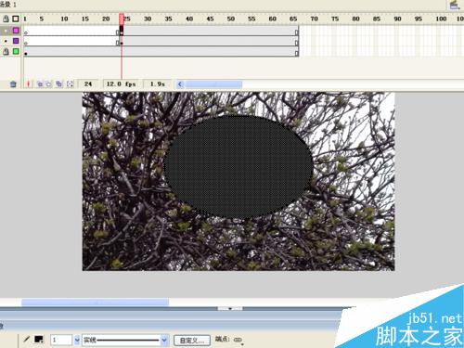Click the dark ellipse shape on the stage

[x=238, y=166]
